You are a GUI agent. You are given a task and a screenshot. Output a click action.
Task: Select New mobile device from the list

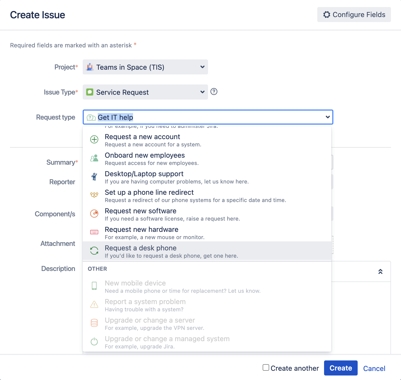pos(135,283)
